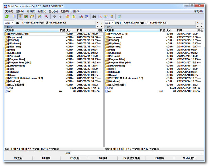The height and width of the screenshot is (166, 209).
Task: Open the 文件(F) menu
Action: tap(9, 11)
